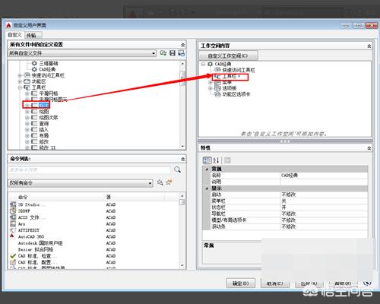Image resolution: width=380 pixels, height=304 pixels.
Task: Click the Arx command icon
Action: (13, 223)
